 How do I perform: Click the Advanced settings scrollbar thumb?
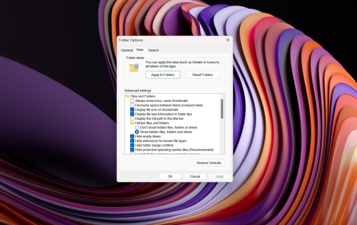[x=222, y=109]
